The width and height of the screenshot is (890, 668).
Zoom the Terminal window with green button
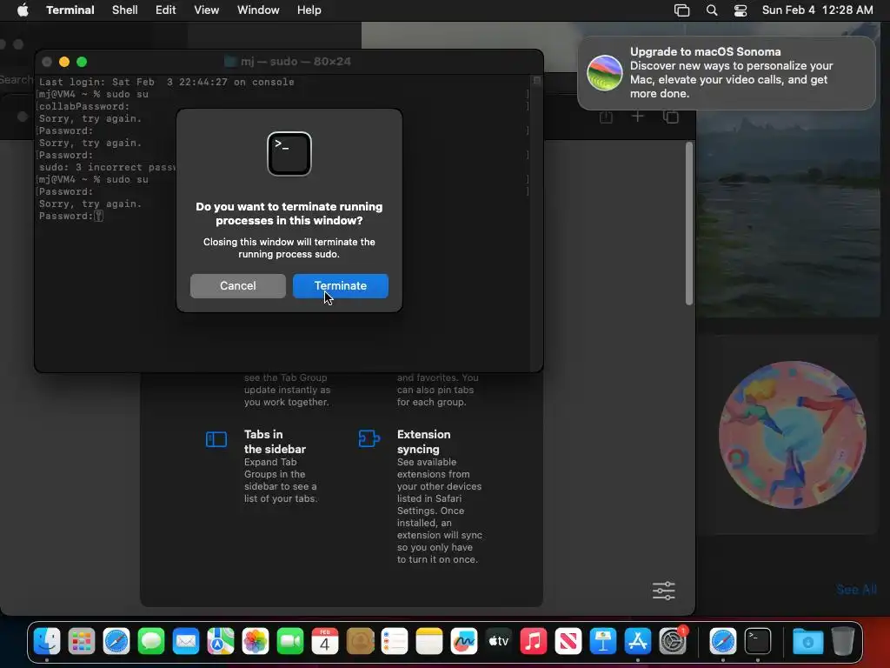(x=82, y=62)
